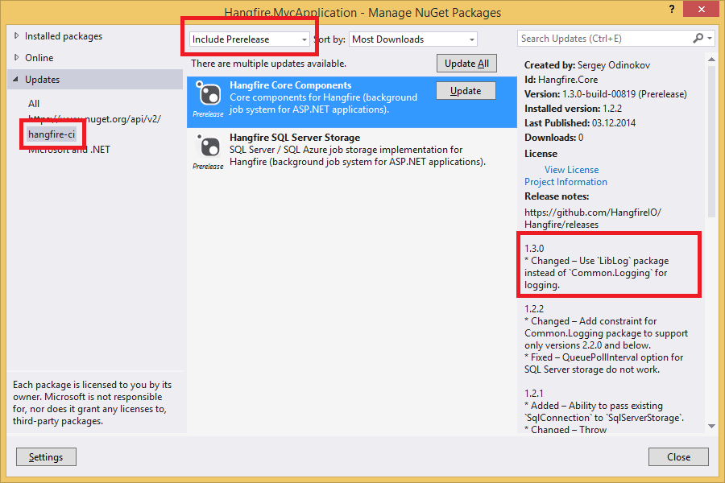Click the Created by Sergey Odinokov text
Screen dimensions: 725x483
587,65
